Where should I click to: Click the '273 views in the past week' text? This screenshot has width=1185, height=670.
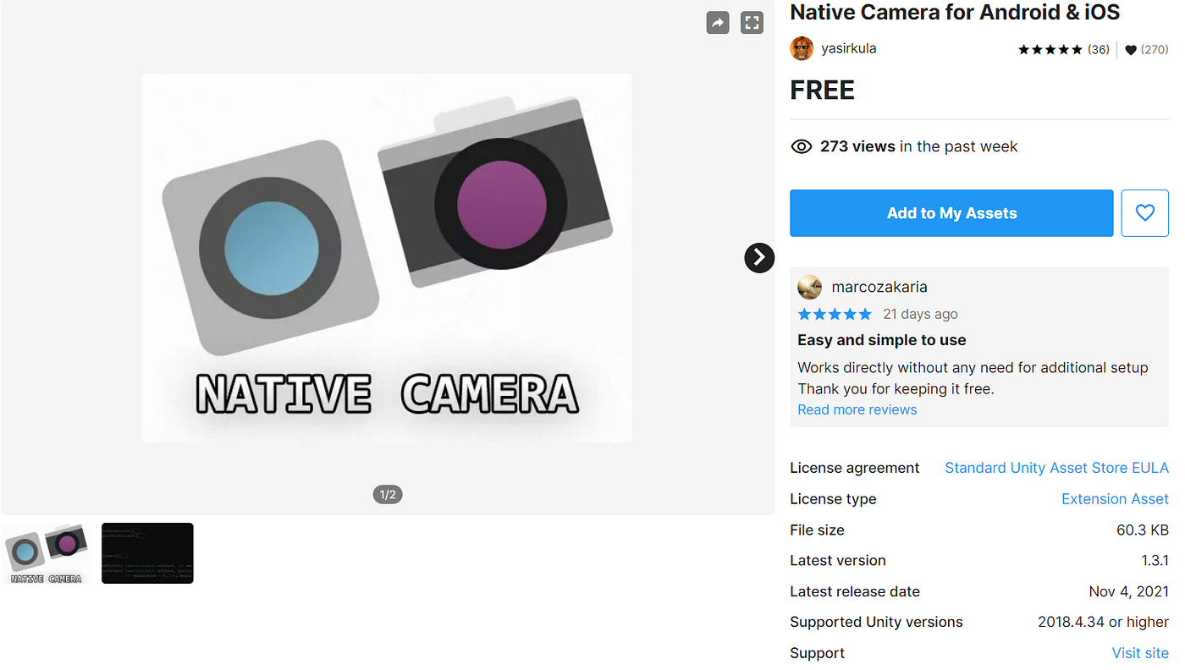(x=918, y=146)
